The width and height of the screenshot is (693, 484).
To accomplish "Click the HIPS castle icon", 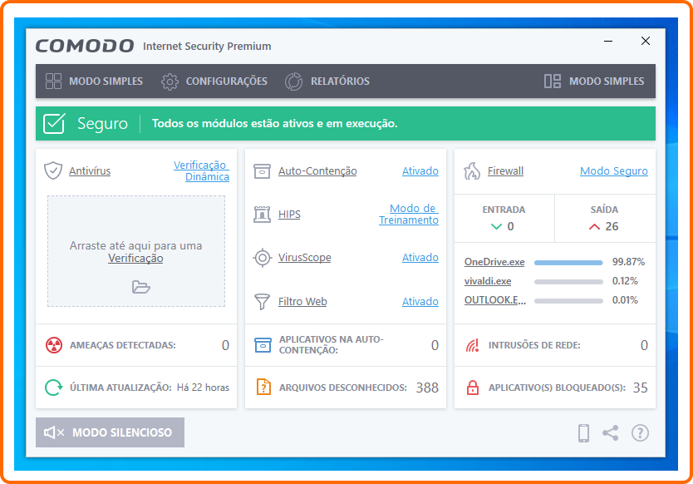I will pos(262,214).
